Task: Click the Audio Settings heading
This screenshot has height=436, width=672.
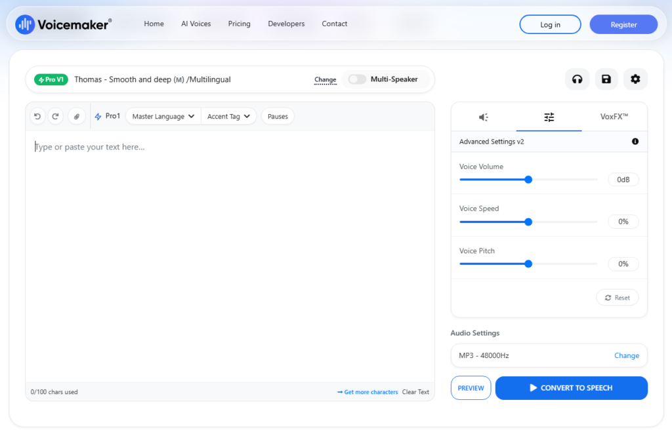Action: [x=475, y=333]
